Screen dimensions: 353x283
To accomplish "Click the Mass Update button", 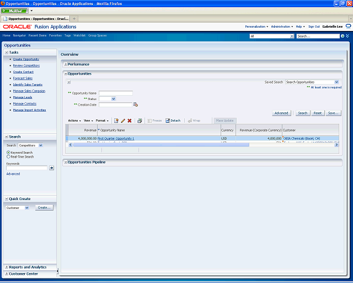I will point(224,120).
